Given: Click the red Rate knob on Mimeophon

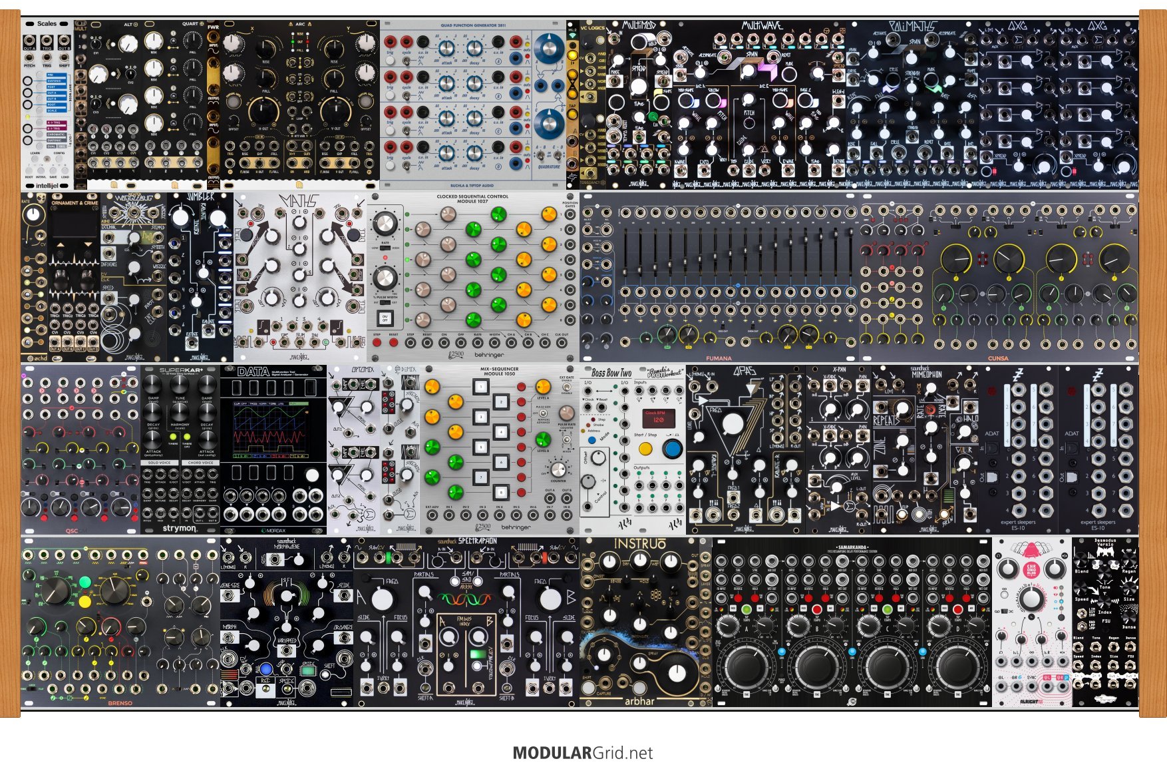Looking at the screenshot, I should point(929,410).
